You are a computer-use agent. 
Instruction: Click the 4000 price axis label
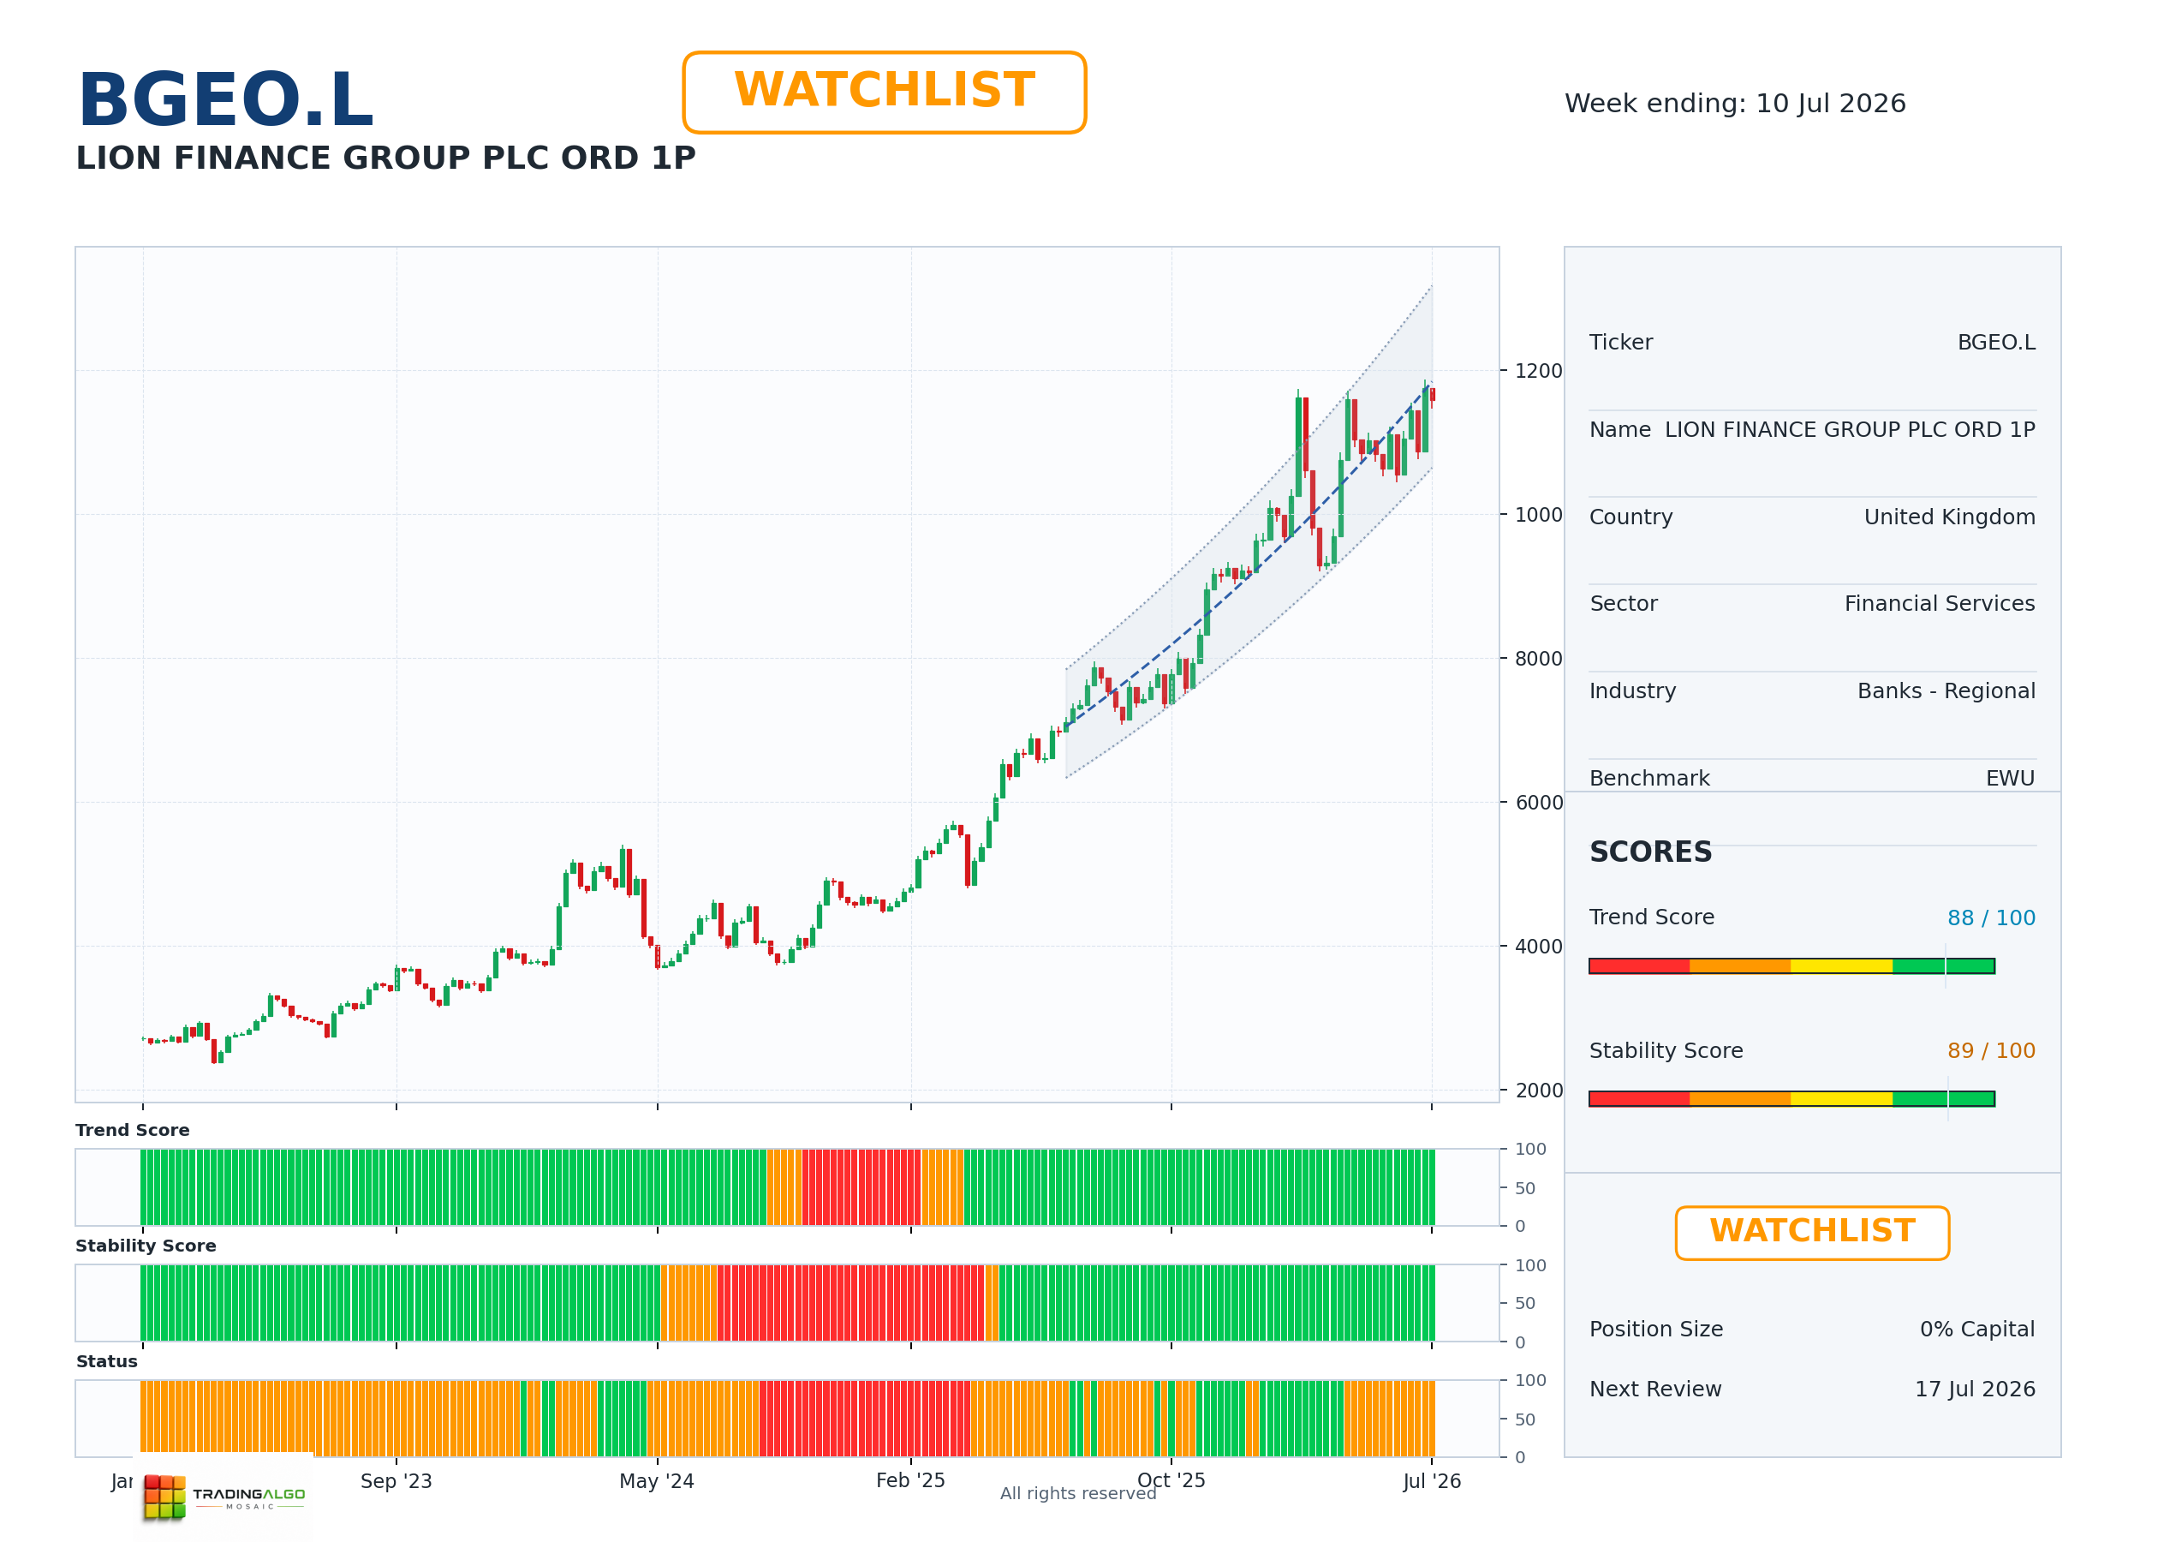point(1538,947)
